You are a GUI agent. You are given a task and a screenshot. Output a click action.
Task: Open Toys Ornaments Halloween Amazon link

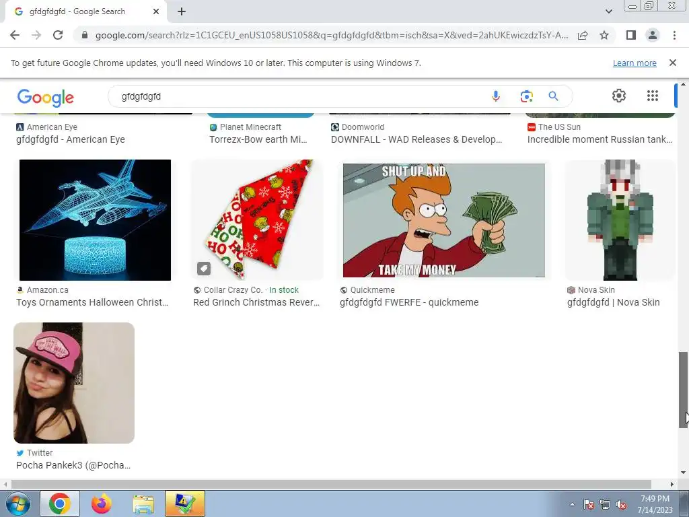pyautogui.click(x=92, y=302)
